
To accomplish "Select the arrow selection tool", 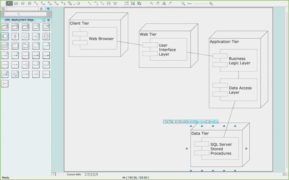I will tap(9, 3).
